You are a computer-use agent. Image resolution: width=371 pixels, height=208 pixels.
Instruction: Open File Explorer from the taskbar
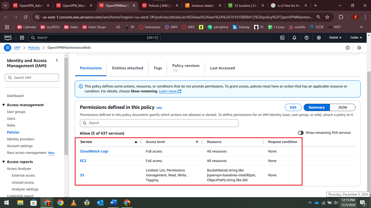coord(20,203)
